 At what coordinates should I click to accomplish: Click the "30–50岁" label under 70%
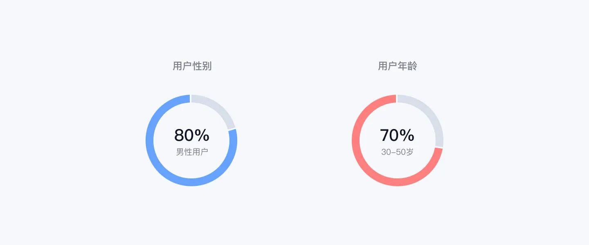click(397, 152)
